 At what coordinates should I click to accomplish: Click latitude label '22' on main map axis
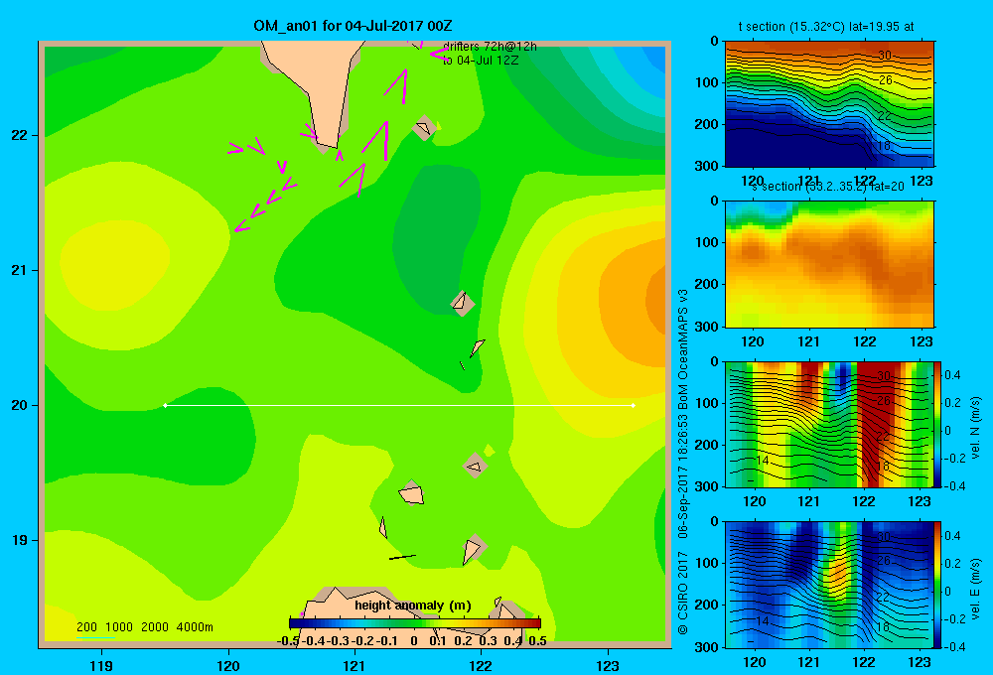[x=20, y=136]
